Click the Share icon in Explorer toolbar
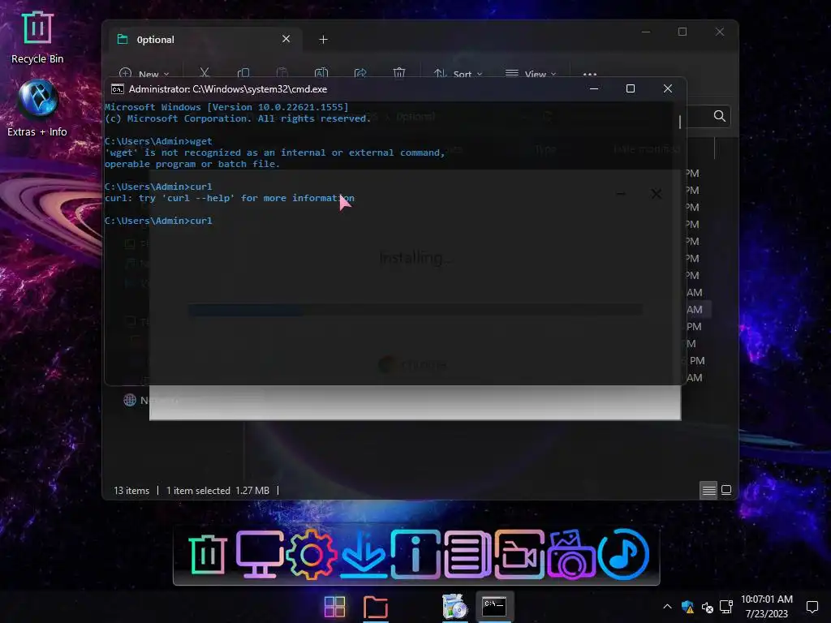The height and width of the screenshot is (623, 831). 360,73
